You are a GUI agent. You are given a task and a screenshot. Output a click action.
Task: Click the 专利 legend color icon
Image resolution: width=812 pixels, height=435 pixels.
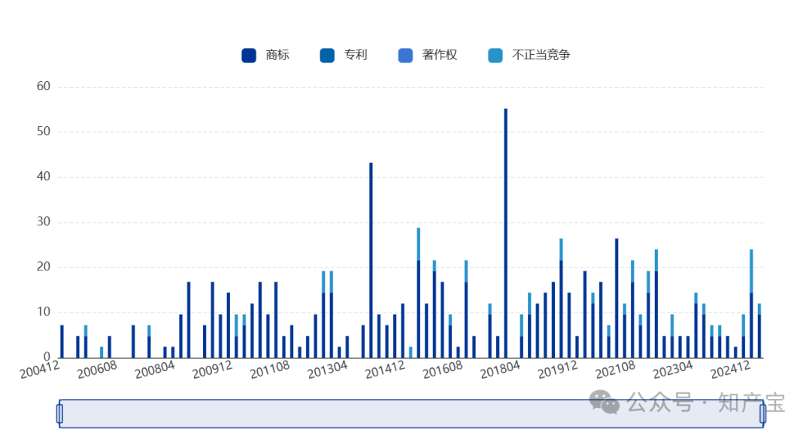click(x=327, y=56)
